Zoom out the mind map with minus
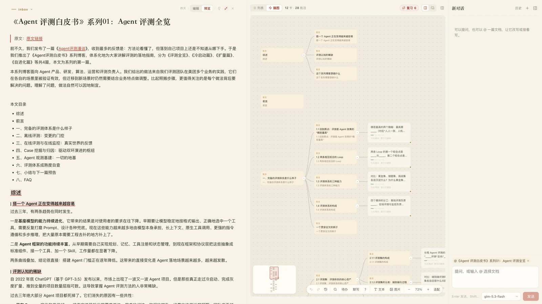The height and width of the screenshot is (304, 542). 409,289
